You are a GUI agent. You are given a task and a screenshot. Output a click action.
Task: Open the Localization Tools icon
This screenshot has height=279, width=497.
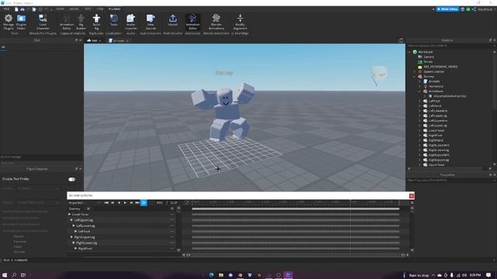pos(114,21)
